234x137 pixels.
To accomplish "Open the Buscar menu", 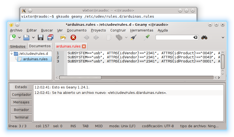I will pos(47,30).
